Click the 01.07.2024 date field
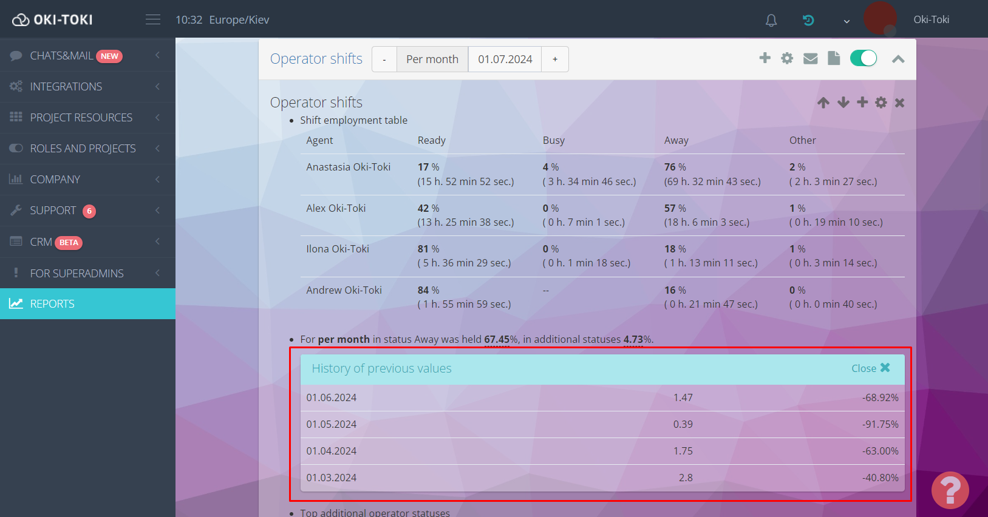 (x=505, y=59)
